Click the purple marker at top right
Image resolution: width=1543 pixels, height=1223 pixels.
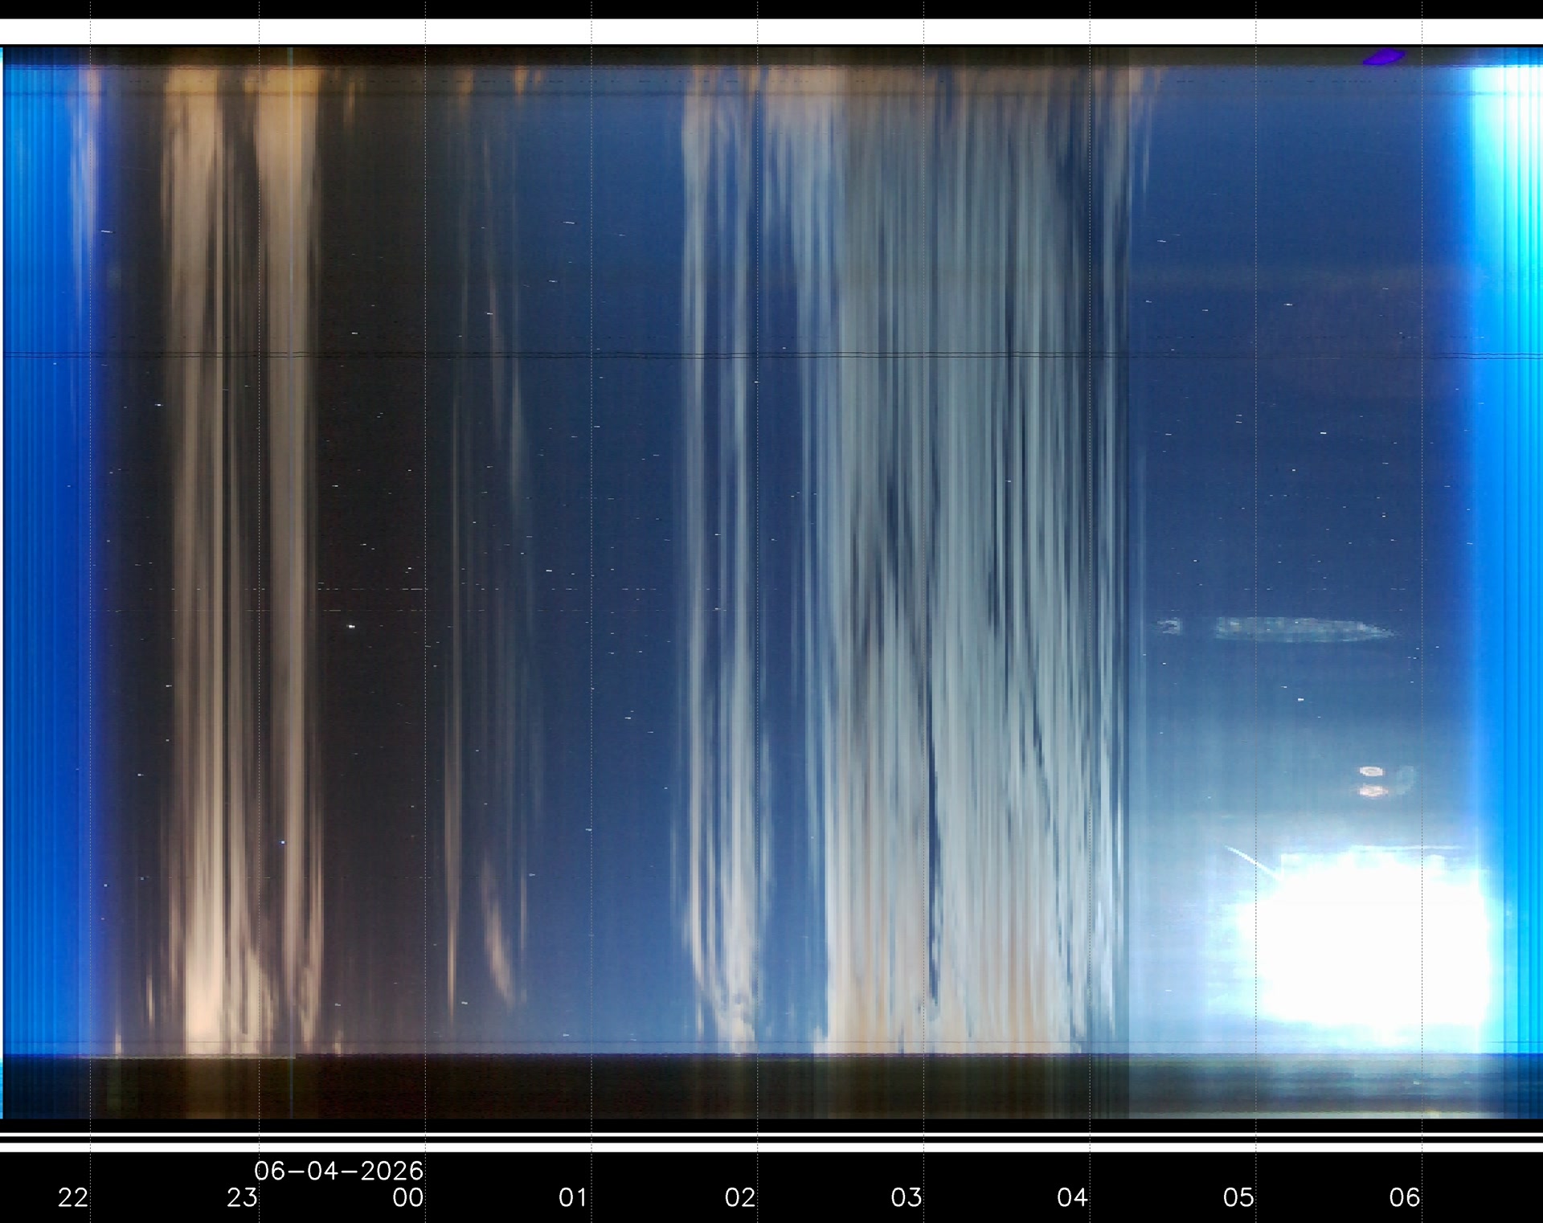pos(1384,57)
